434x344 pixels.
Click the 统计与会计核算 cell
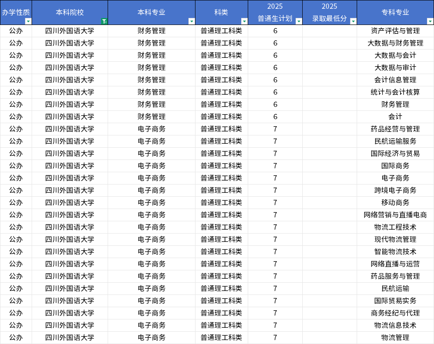[x=395, y=92]
